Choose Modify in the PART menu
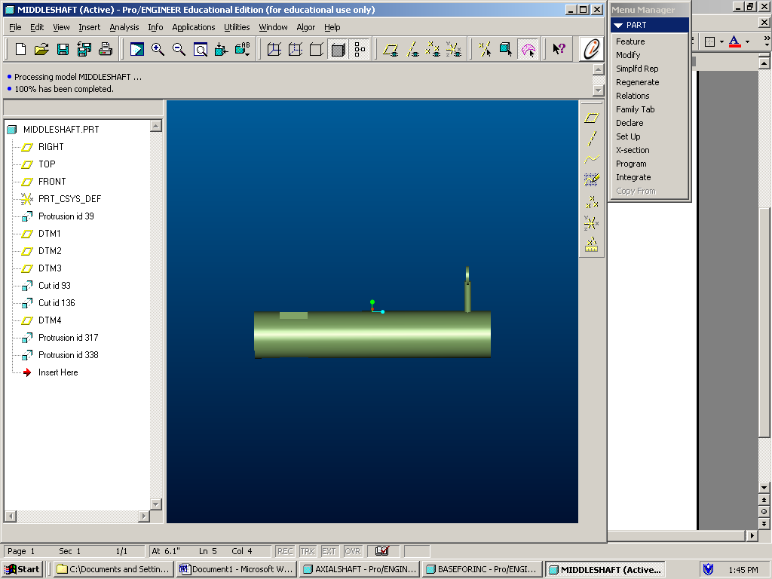Screen dimensions: 772x579 click(x=628, y=55)
